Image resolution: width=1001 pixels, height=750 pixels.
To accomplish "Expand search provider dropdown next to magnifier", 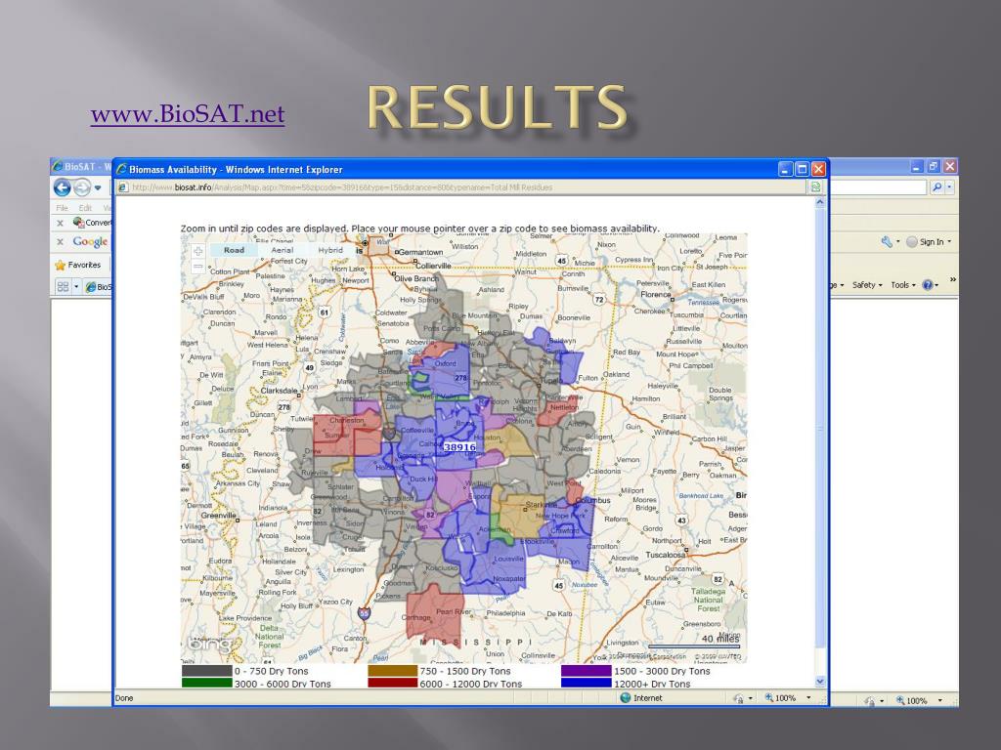I will point(949,187).
